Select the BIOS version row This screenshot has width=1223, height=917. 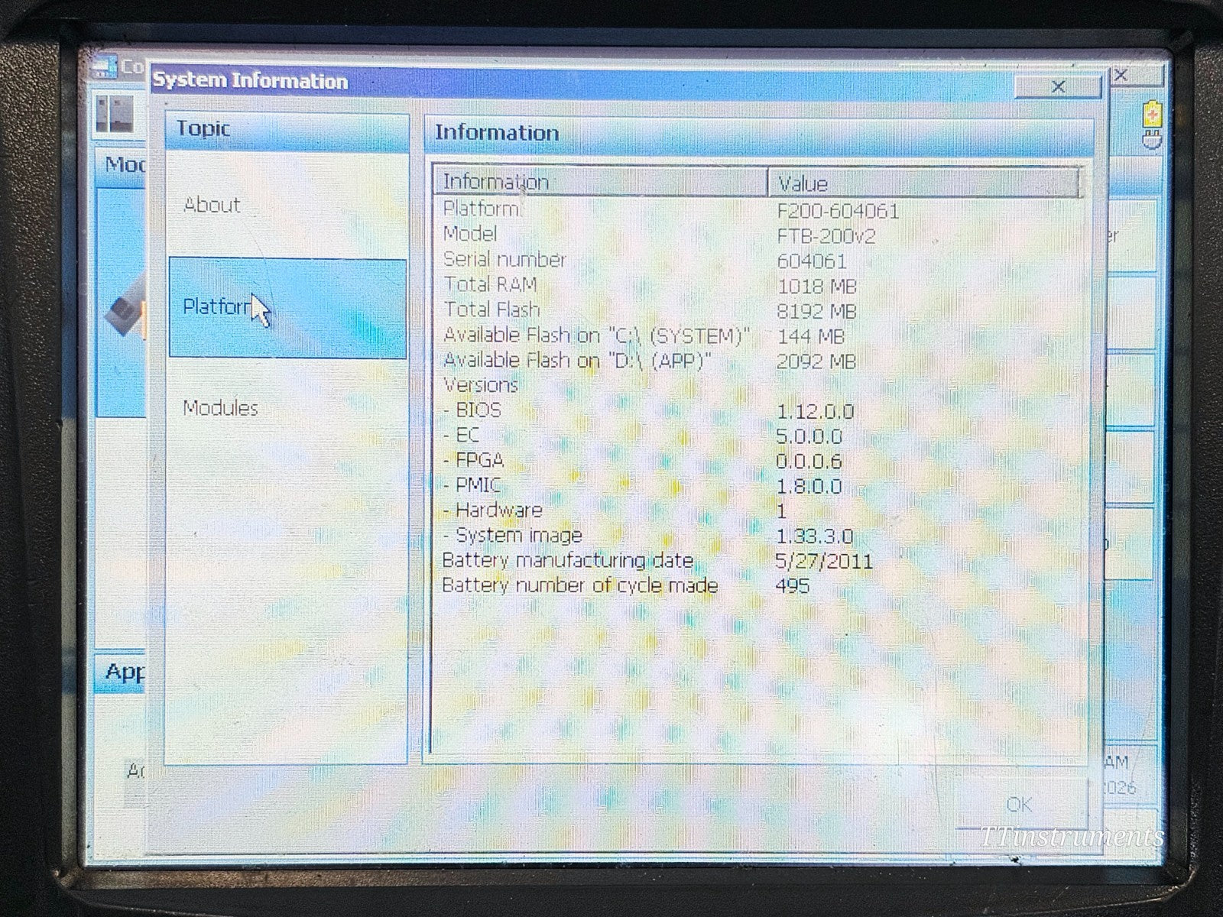(x=758, y=410)
